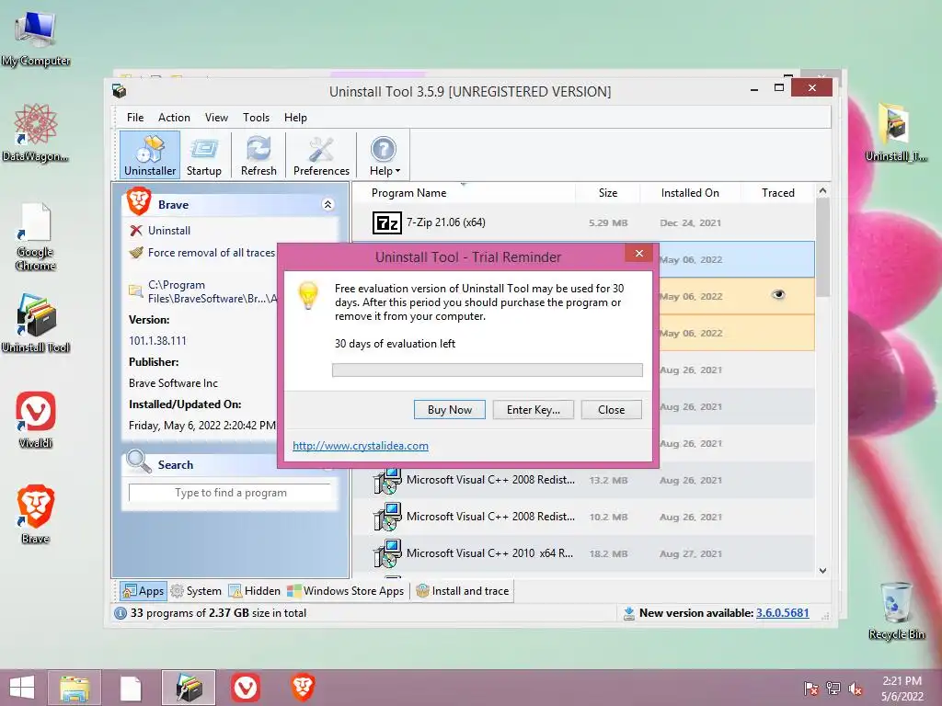Open the crystalidea.com link
The height and width of the screenshot is (706, 942).
click(x=361, y=446)
